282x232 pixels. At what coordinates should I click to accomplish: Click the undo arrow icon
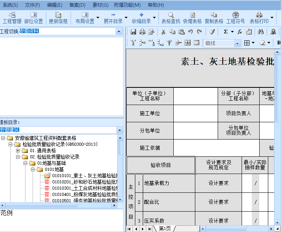coord(191,32)
